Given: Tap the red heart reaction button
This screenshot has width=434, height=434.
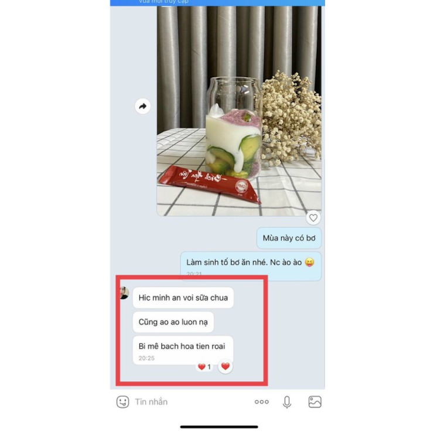Looking at the screenshot, I should (x=225, y=366).
